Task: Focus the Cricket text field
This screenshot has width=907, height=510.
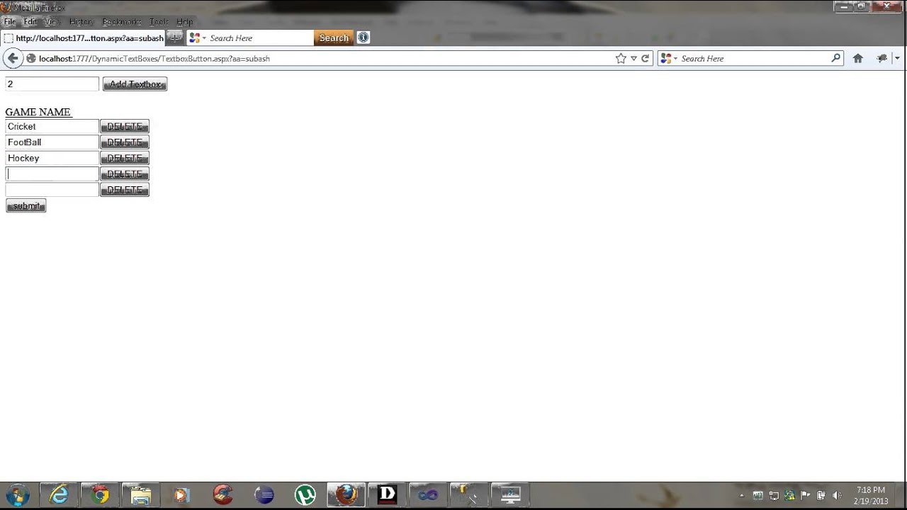Action: click(52, 126)
